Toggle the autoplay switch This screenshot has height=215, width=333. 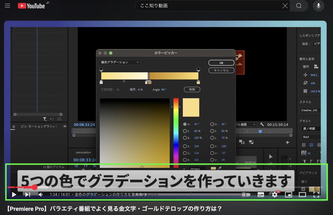(x=246, y=195)
